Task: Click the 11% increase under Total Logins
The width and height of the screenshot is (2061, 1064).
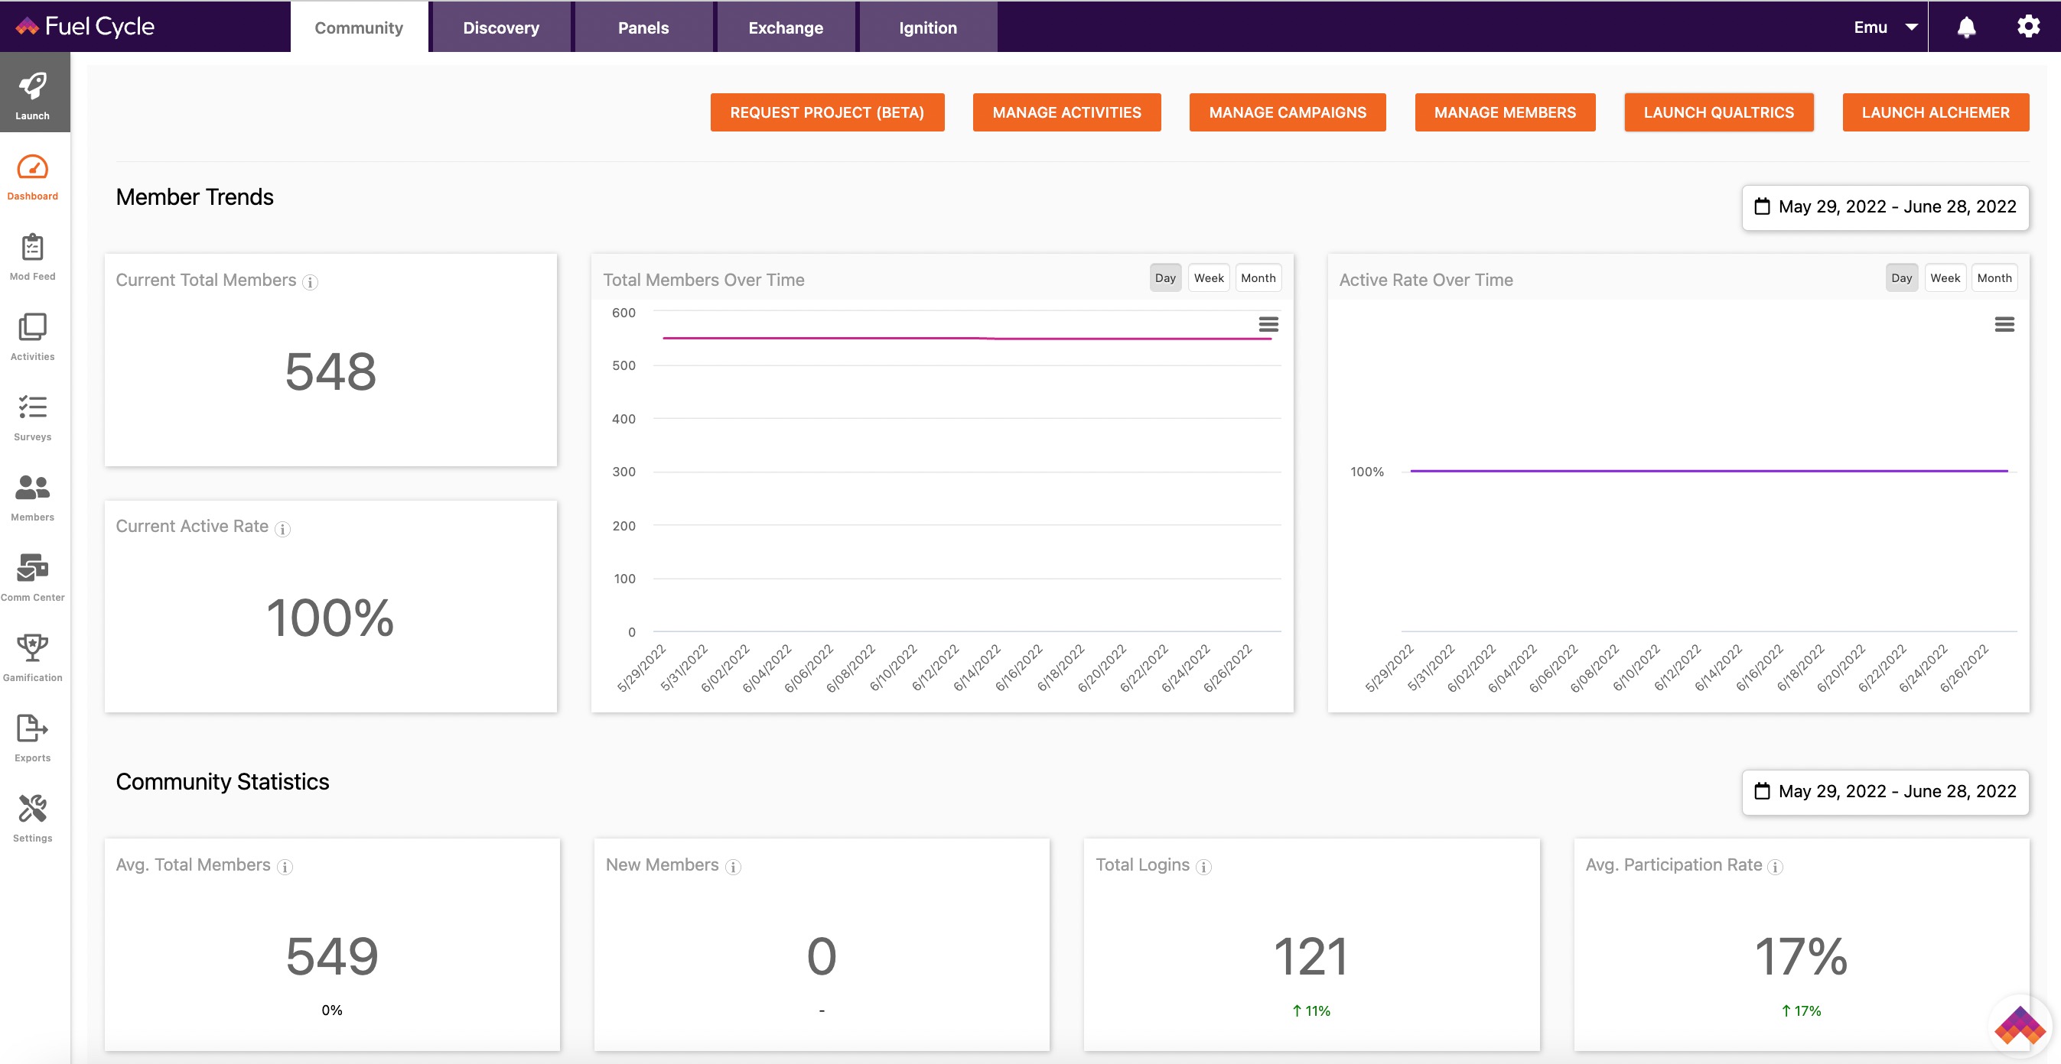Action: click(x=1311, y=1010)
